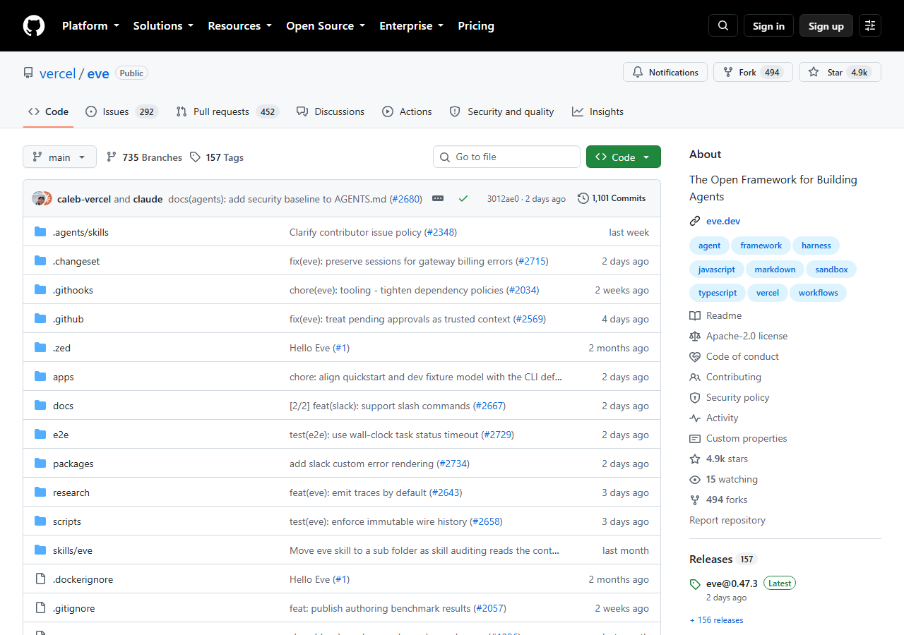Open the research folder name
The height and width of the screenshot is (635, 904).
pos(71,492)
